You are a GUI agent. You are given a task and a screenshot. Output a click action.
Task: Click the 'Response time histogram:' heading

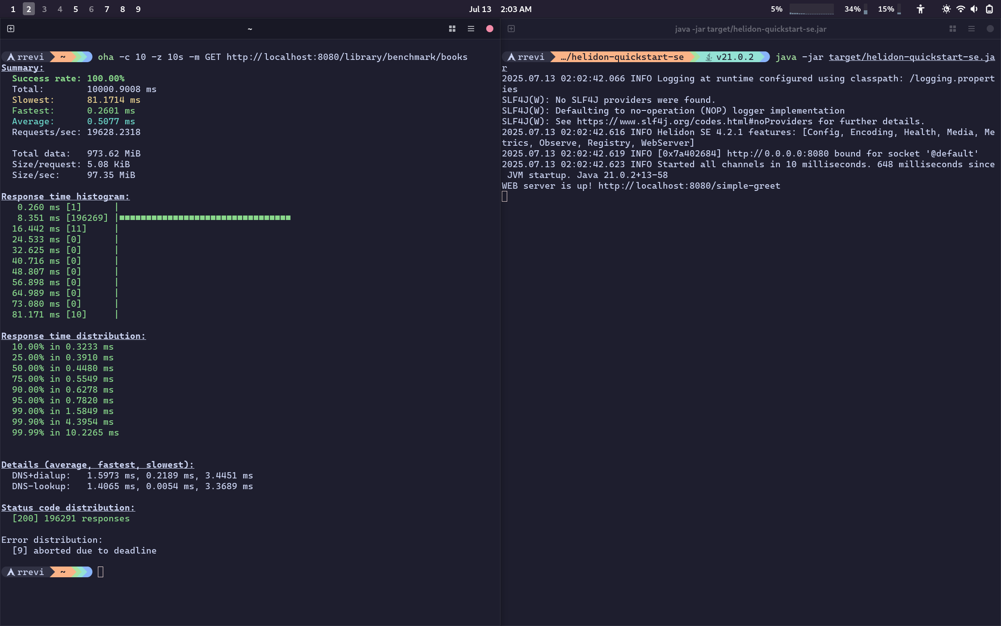point(65,197)
